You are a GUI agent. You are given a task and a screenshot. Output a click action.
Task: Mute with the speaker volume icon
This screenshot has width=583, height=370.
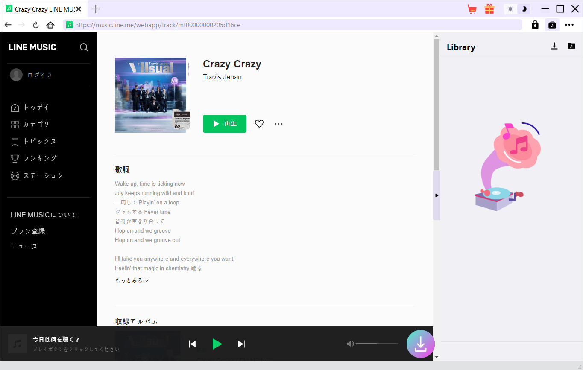[x=350, y=344]
